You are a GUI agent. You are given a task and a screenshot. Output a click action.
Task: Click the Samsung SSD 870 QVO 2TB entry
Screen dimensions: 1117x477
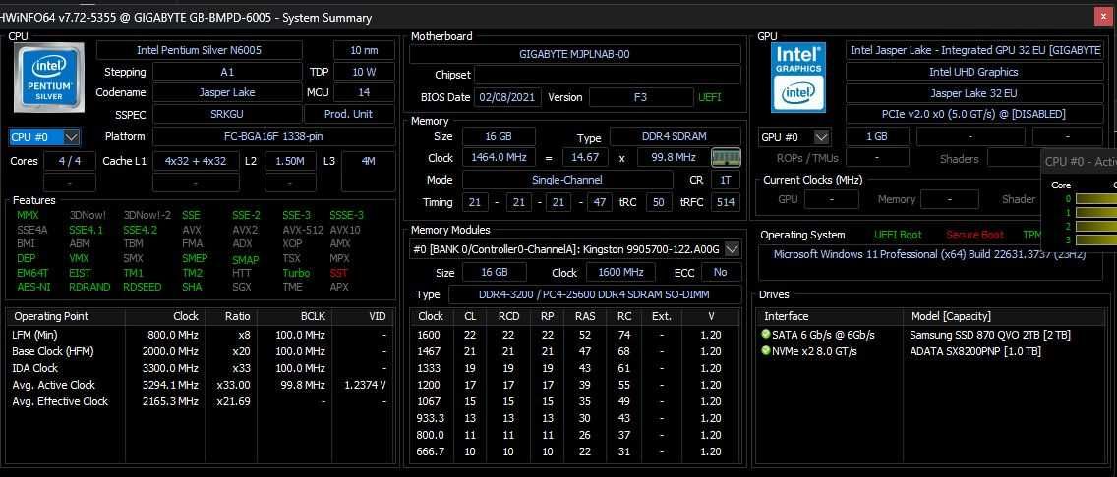990,334
